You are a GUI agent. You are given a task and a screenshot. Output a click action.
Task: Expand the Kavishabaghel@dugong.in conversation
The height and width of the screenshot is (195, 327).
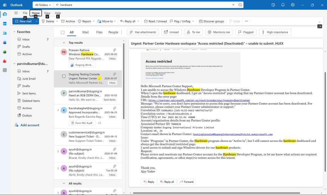coord(58,110)
